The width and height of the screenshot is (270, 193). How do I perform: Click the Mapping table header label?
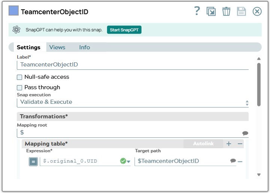tap(46, 144)
